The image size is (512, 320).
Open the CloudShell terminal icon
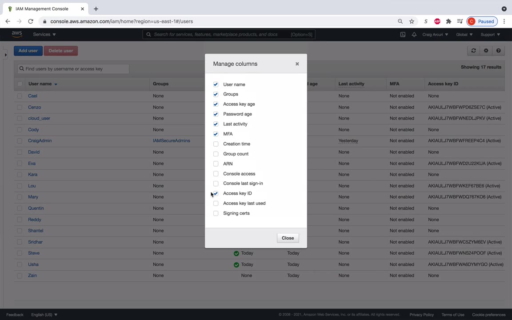coord(403,35)
